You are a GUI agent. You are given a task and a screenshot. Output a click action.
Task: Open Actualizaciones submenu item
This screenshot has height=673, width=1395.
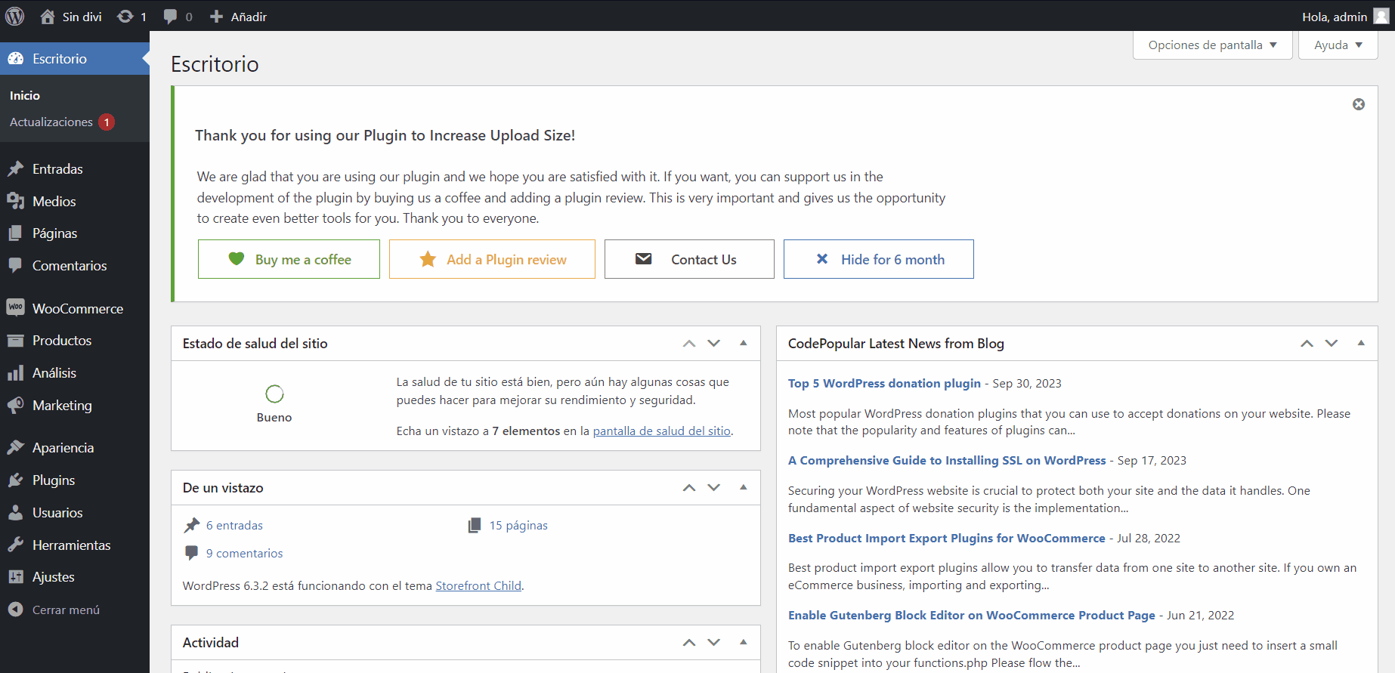pos(51,122)
